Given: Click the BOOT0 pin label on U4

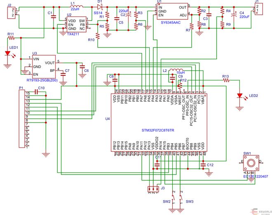Looking at the screenshot, I should pyautogui.click(x=188, y=144).
